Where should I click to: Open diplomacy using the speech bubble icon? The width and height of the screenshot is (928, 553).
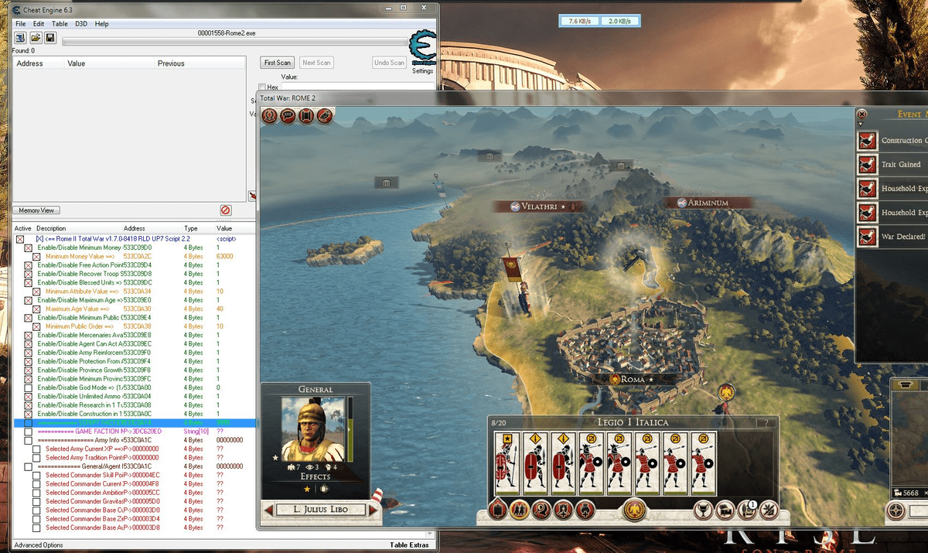289,116
